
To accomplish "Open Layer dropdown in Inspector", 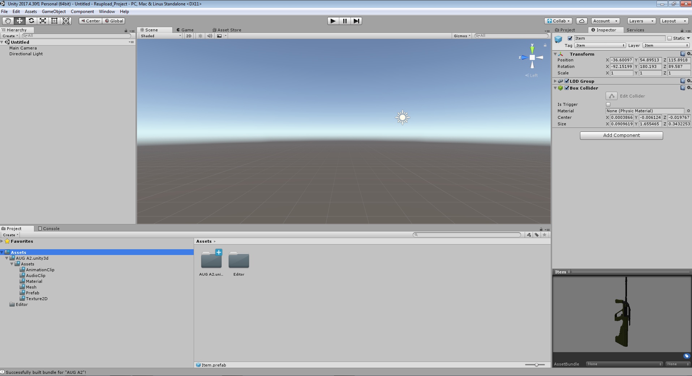I will (666, 46).
